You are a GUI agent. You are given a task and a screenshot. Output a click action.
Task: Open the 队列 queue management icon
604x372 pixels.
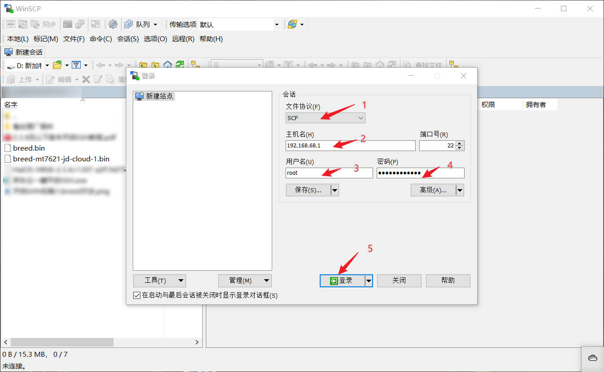pos(128,24)
